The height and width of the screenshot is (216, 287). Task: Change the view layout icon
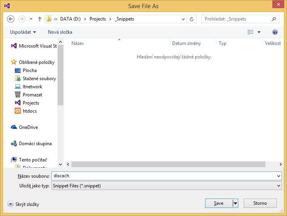click(251, 32)
